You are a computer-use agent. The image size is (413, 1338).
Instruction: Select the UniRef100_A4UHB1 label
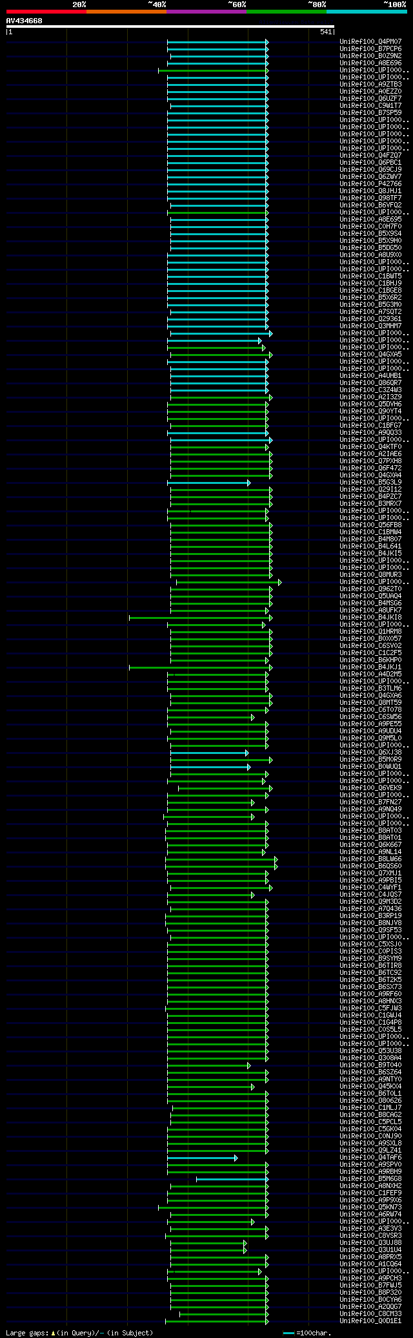coord(370,375)
